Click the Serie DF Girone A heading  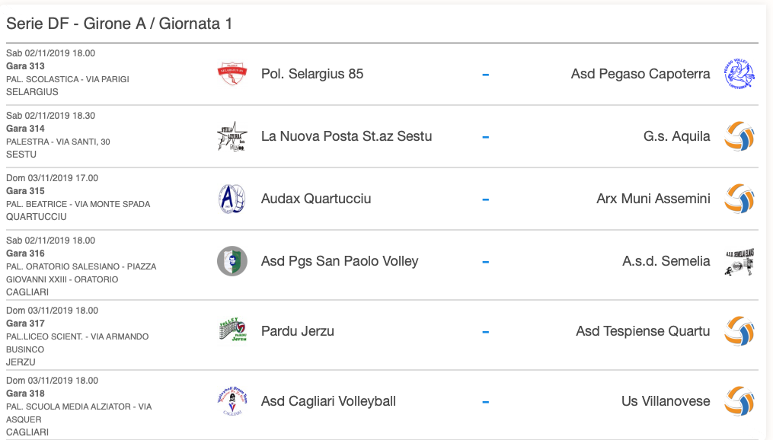coord(120,24)
